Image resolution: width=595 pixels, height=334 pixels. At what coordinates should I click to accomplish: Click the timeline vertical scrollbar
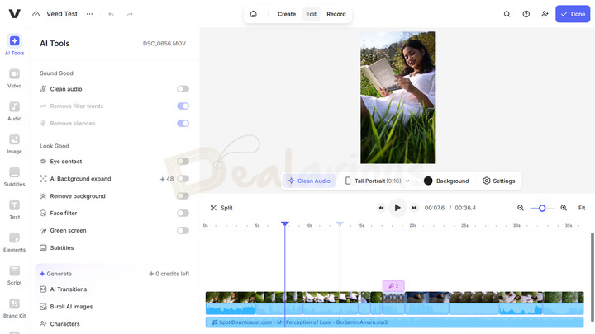593,276
